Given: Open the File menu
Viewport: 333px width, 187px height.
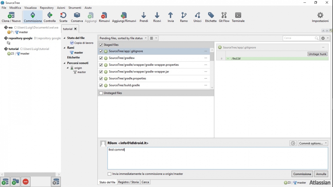Looking at the screenshot, I should coord(4,8).
